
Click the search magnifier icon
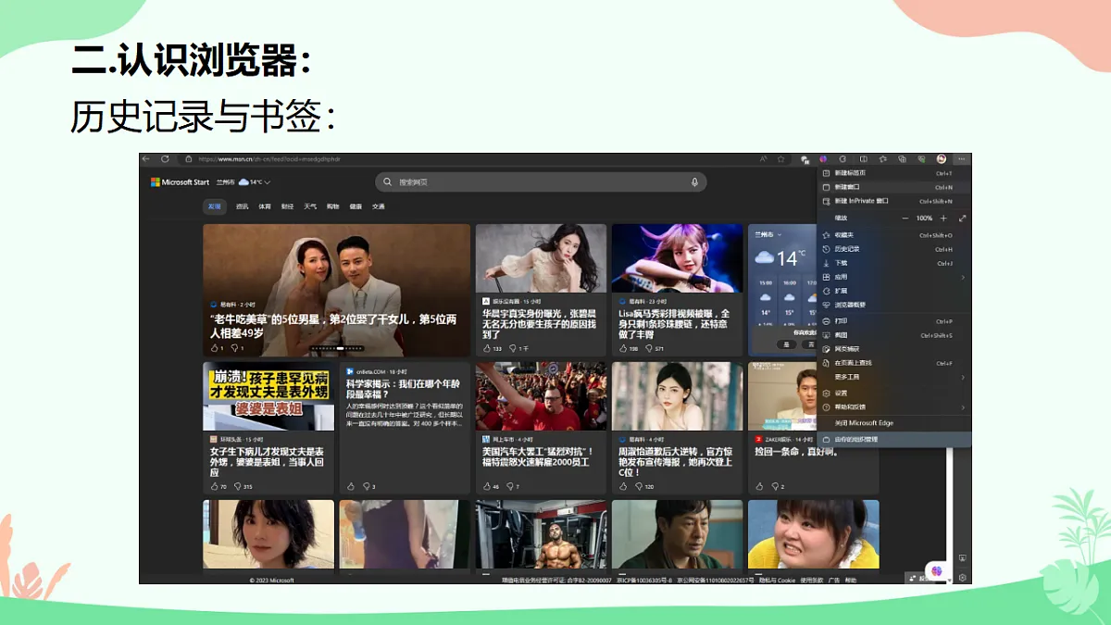click(388, 182)
